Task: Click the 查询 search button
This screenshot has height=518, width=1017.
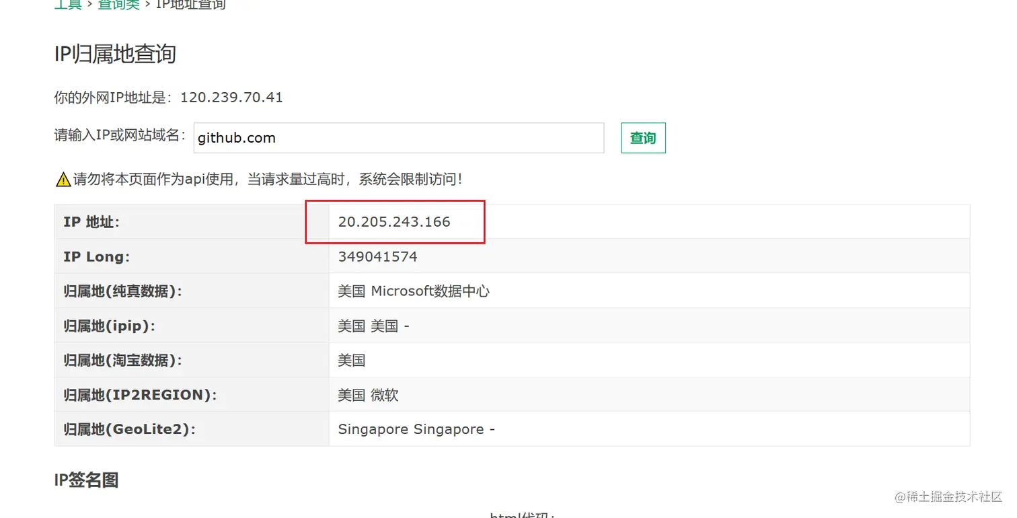Action: [643, 138]
